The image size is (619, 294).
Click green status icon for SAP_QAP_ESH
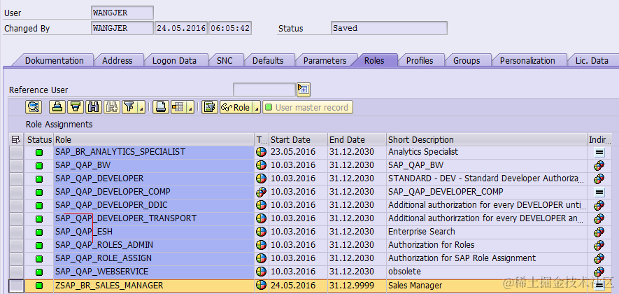coord(39,232)
